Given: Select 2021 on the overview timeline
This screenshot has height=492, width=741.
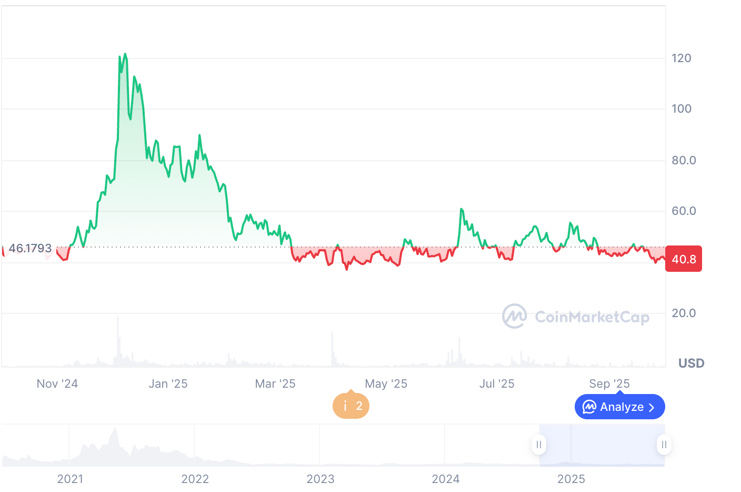Looking at the screenshot, I should coord(70,479).
